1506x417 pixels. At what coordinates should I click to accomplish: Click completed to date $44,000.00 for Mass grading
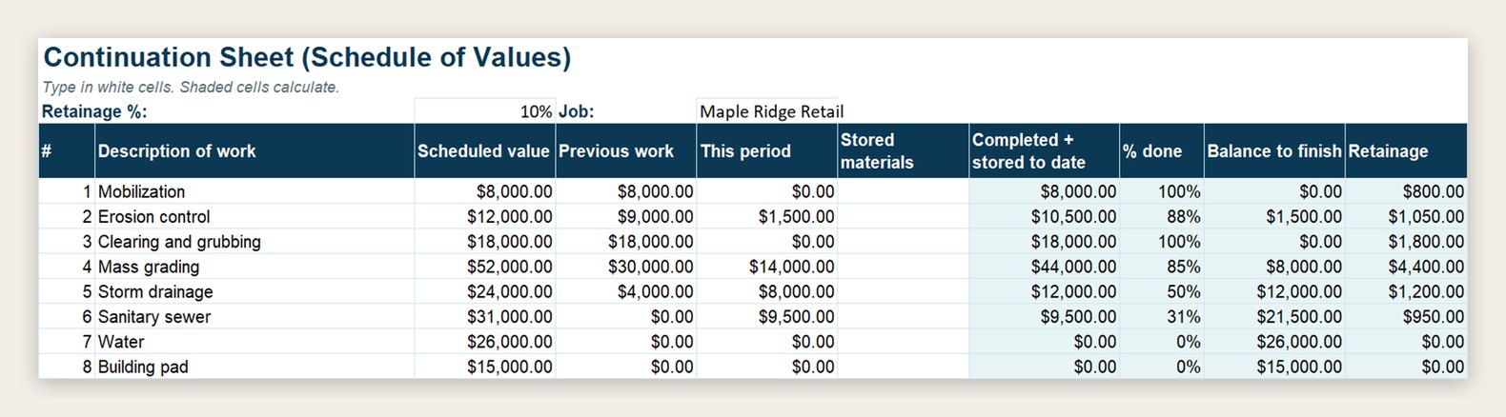pos(1044,267)
